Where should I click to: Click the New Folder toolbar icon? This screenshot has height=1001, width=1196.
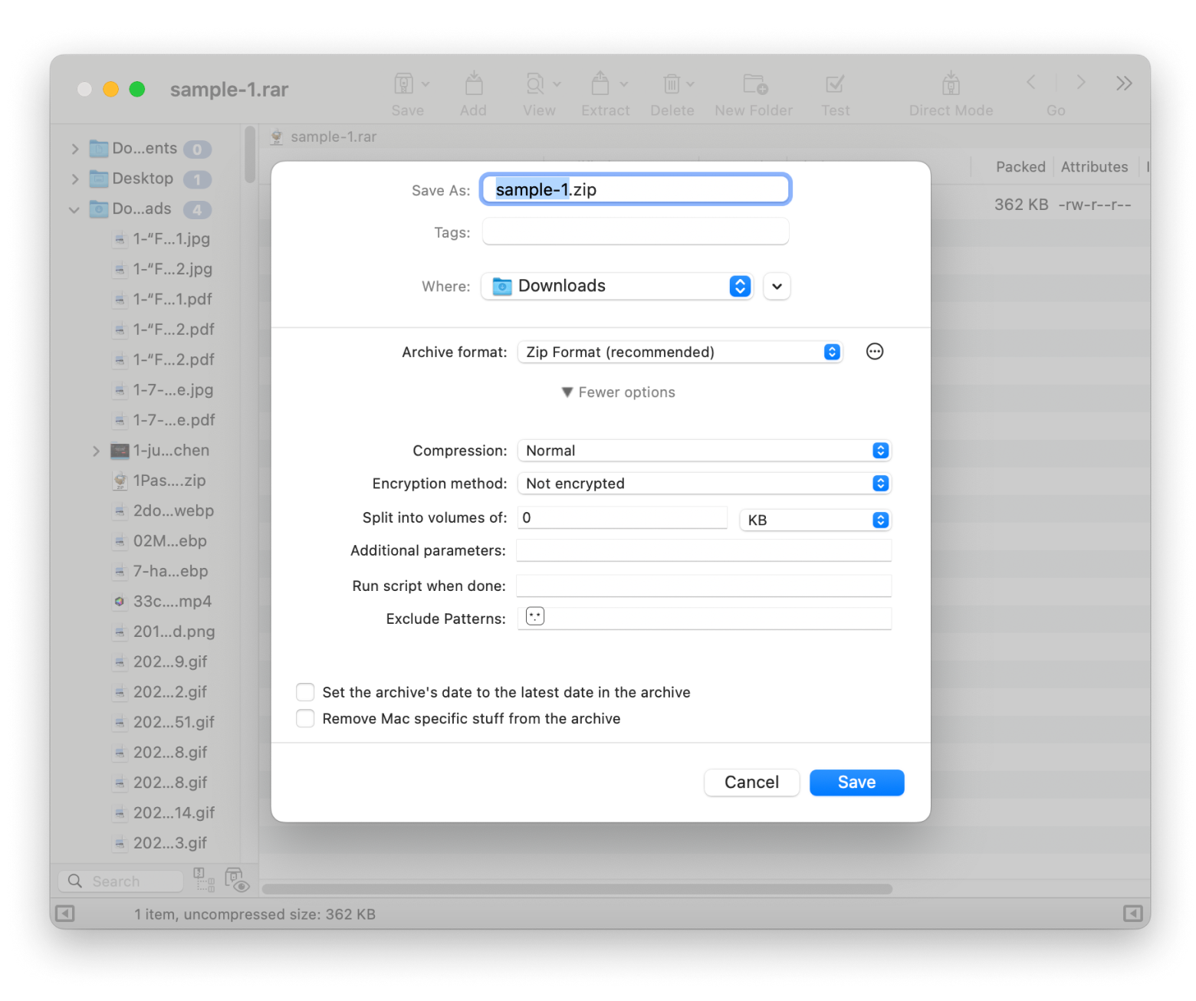coord(754,84)
